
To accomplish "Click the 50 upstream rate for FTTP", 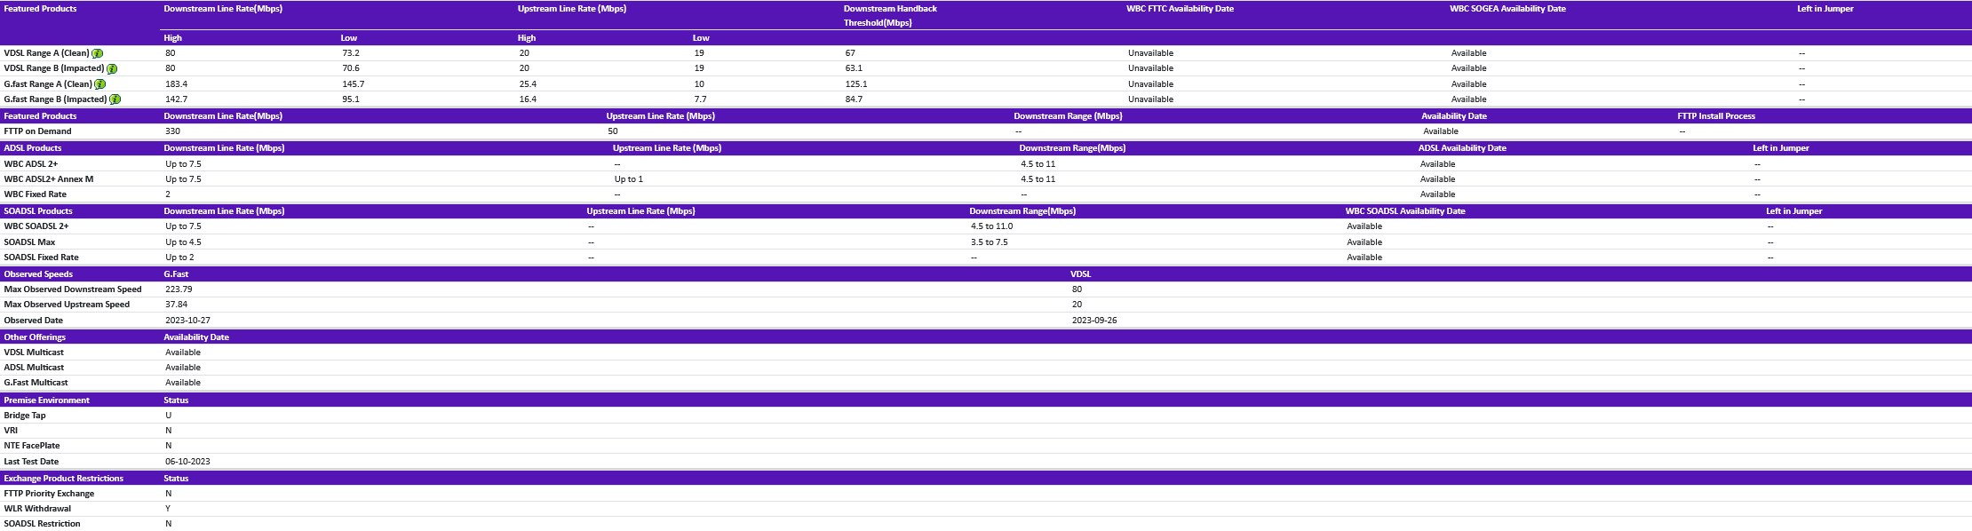I will click(x=613, y=131).
